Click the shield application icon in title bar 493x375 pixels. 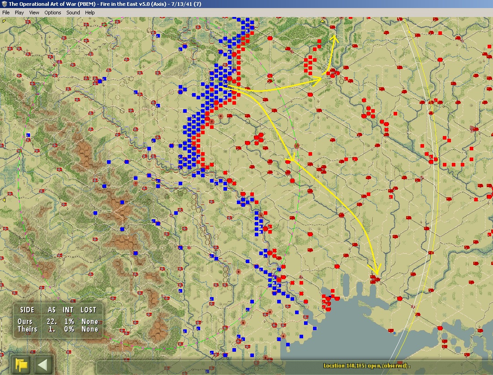click(x=4, y=4)
